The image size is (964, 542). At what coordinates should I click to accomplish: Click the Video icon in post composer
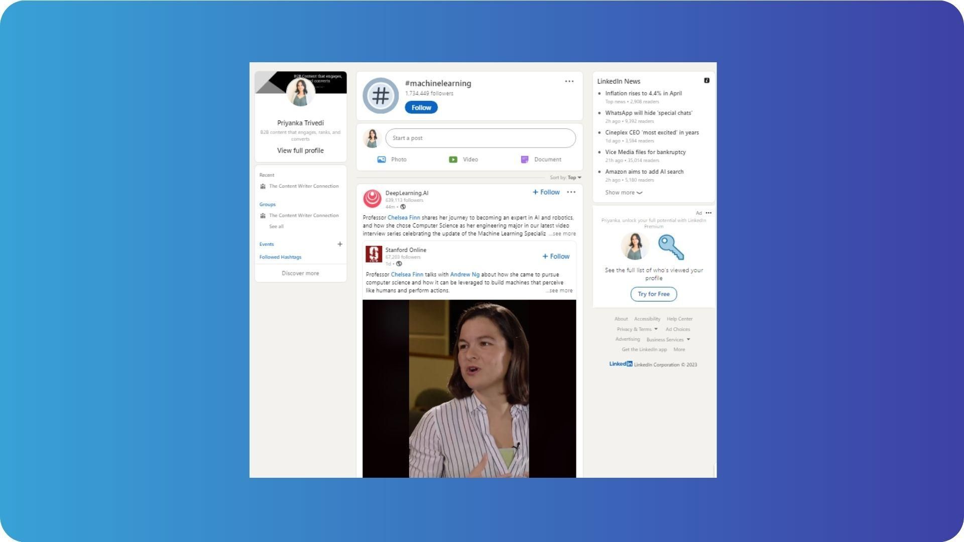click(453, 160)
